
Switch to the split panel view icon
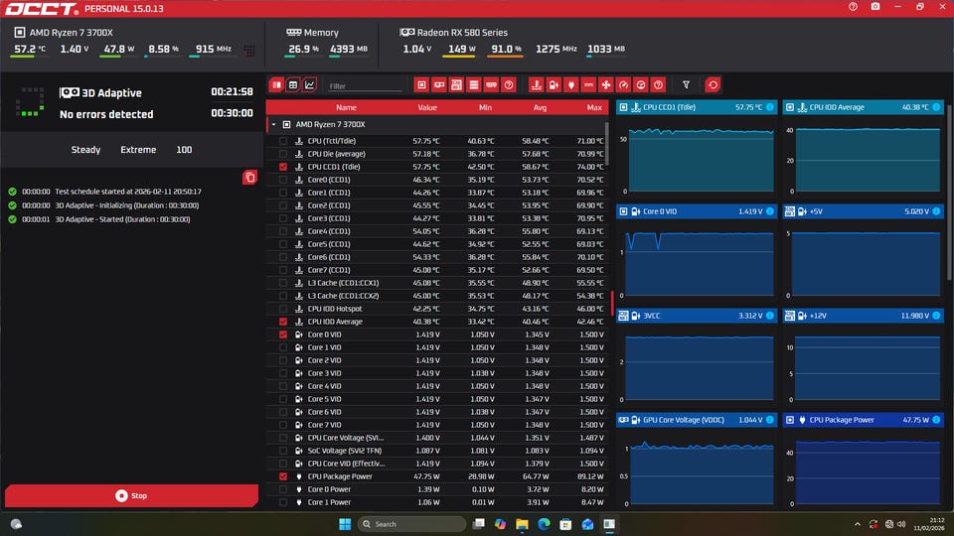coord(277,85)
